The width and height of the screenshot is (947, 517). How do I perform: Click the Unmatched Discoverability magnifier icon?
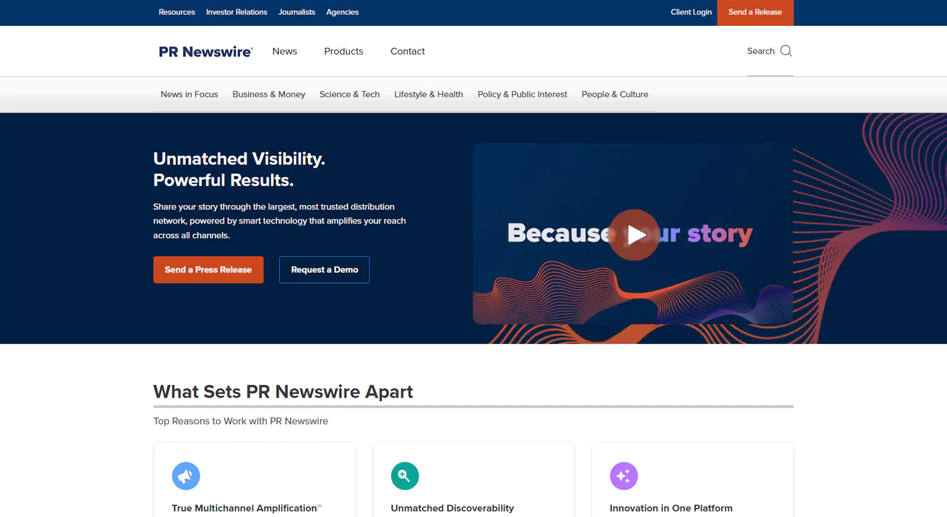click(x=404, y=476)
